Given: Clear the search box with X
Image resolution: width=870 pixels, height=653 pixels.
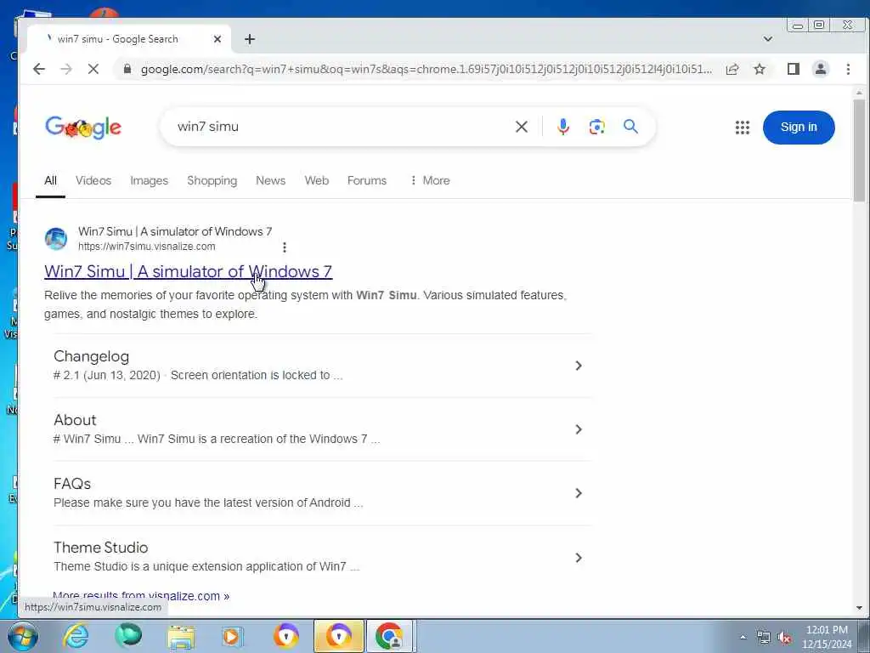Looking at the screenshot, I should [522, 127].
